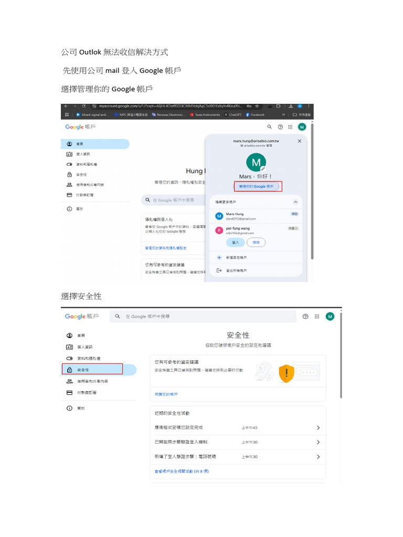Click About item in the sidebar beside the 安全性 heading
Viewport: 403px width, 537px height.
(99, 408)
